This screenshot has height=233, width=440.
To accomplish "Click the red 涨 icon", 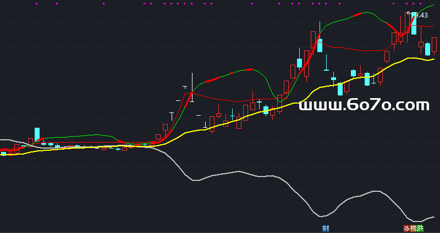I will point(407,228).
